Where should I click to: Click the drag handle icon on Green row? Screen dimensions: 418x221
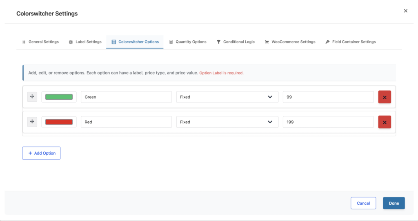[x=32, y=97]
